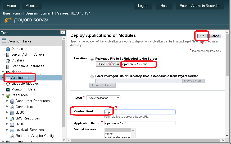Click the Payara fish logo icon

coord(8,20)
